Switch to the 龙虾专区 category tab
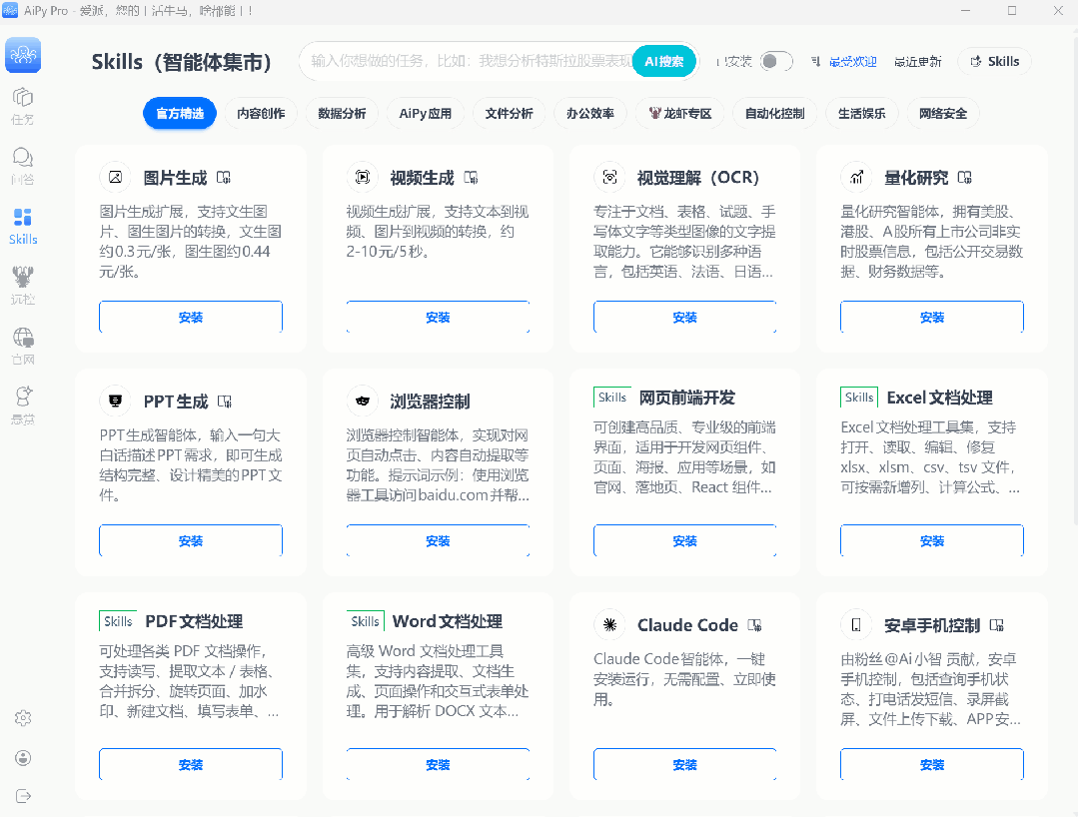This screenshot has width=1078, height=817. point(680,114)
